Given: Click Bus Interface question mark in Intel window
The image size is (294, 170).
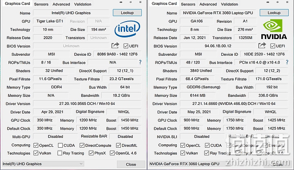Looking at the screenshot, I should (x=140, y=62).
